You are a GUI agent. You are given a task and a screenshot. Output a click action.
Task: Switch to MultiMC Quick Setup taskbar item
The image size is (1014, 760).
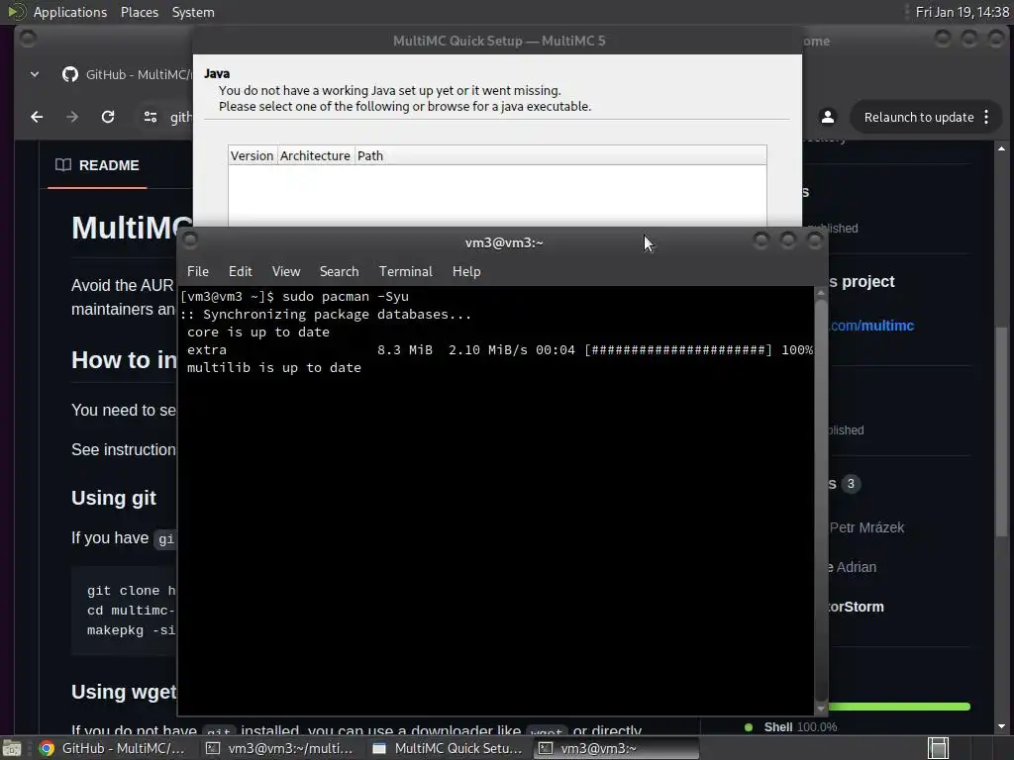(448, 748)
